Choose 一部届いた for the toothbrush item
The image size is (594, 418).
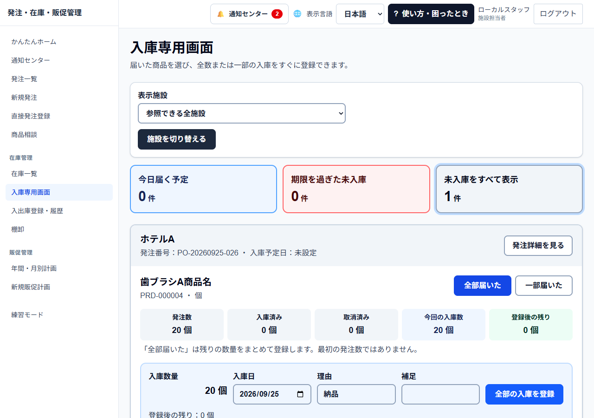pos(544,286)
